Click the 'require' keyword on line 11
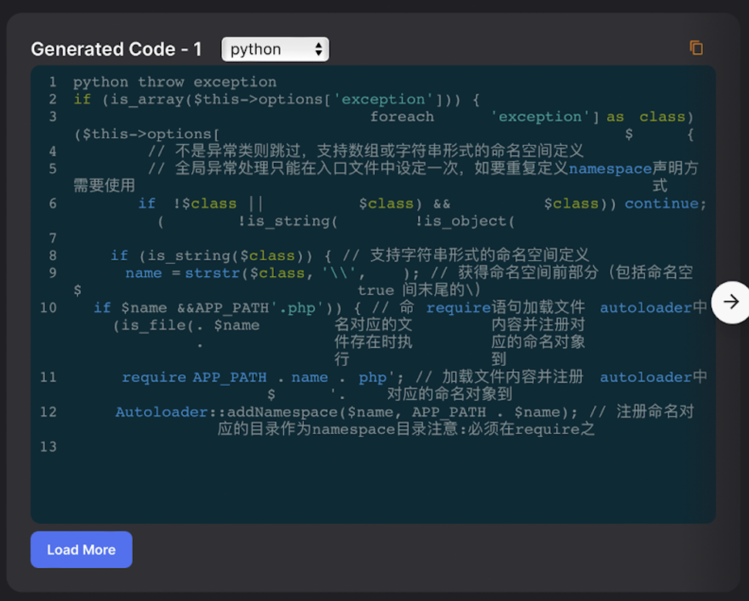 (154, 377)
